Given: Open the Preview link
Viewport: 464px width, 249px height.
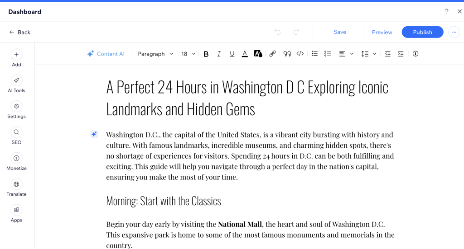Looking at the screenshot, I should 382,32.
